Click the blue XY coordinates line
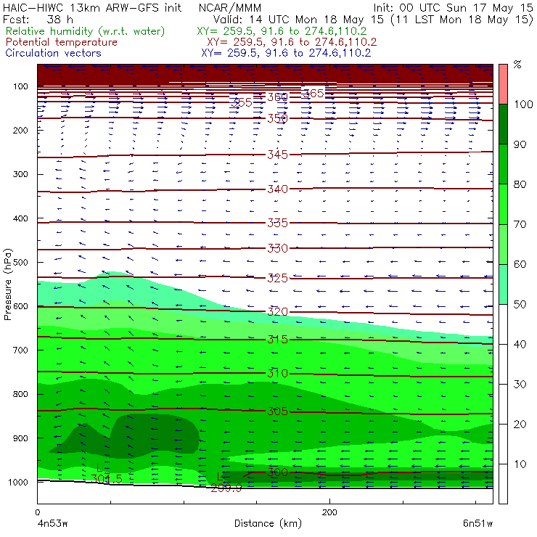The width and height of the screenshot is (537, 537). pyautogui.click(x=286, y=53)
